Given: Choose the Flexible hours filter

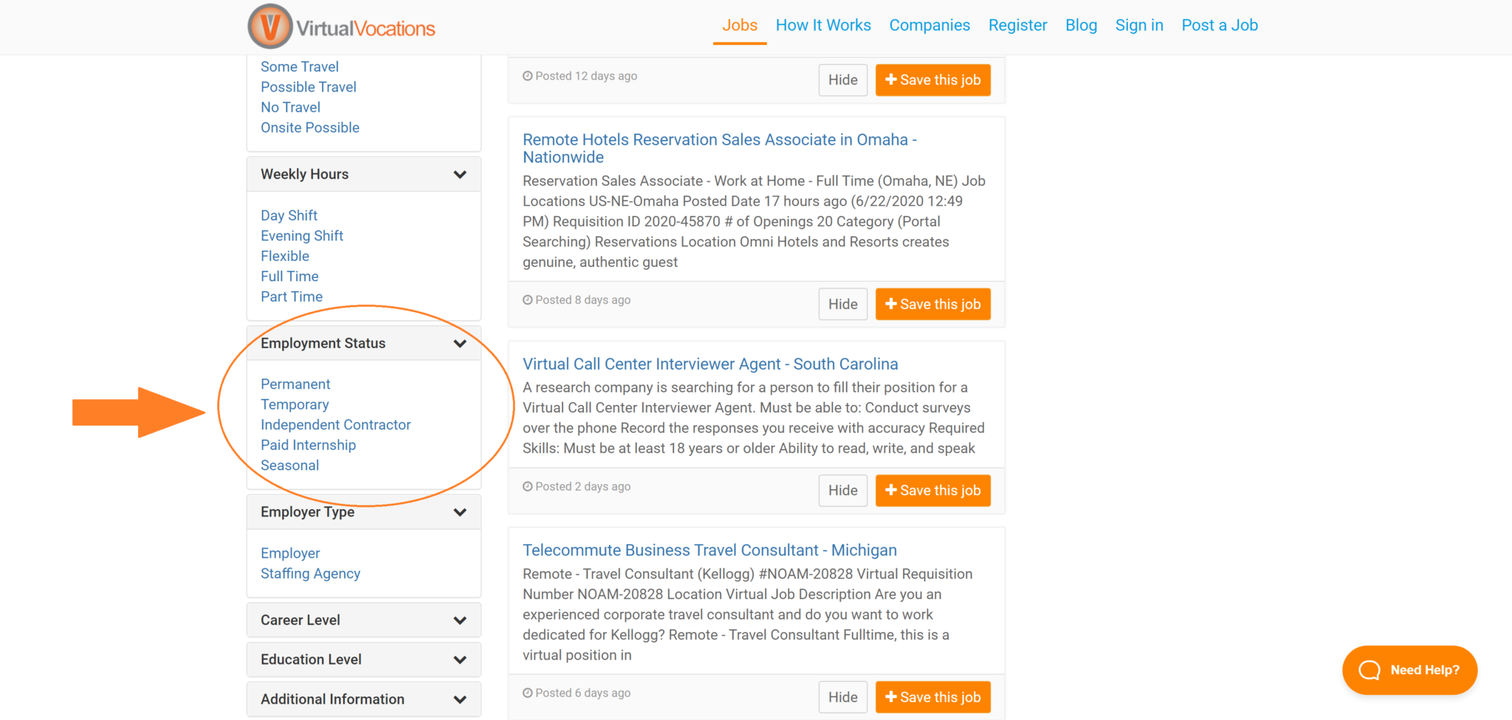Looking at the screenshot, I should pyautogui.click(x=284, y=256).
